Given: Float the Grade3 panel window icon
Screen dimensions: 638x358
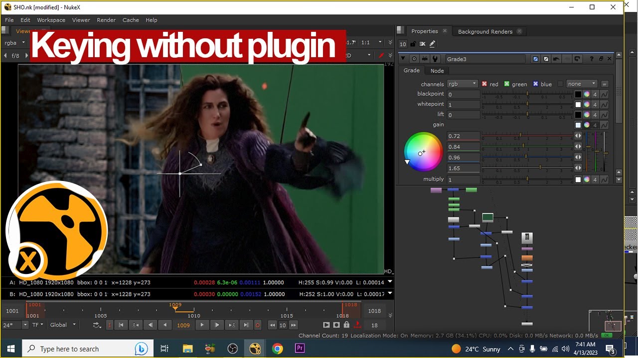Looking at the screenshot, I should (x=601, y=59).
